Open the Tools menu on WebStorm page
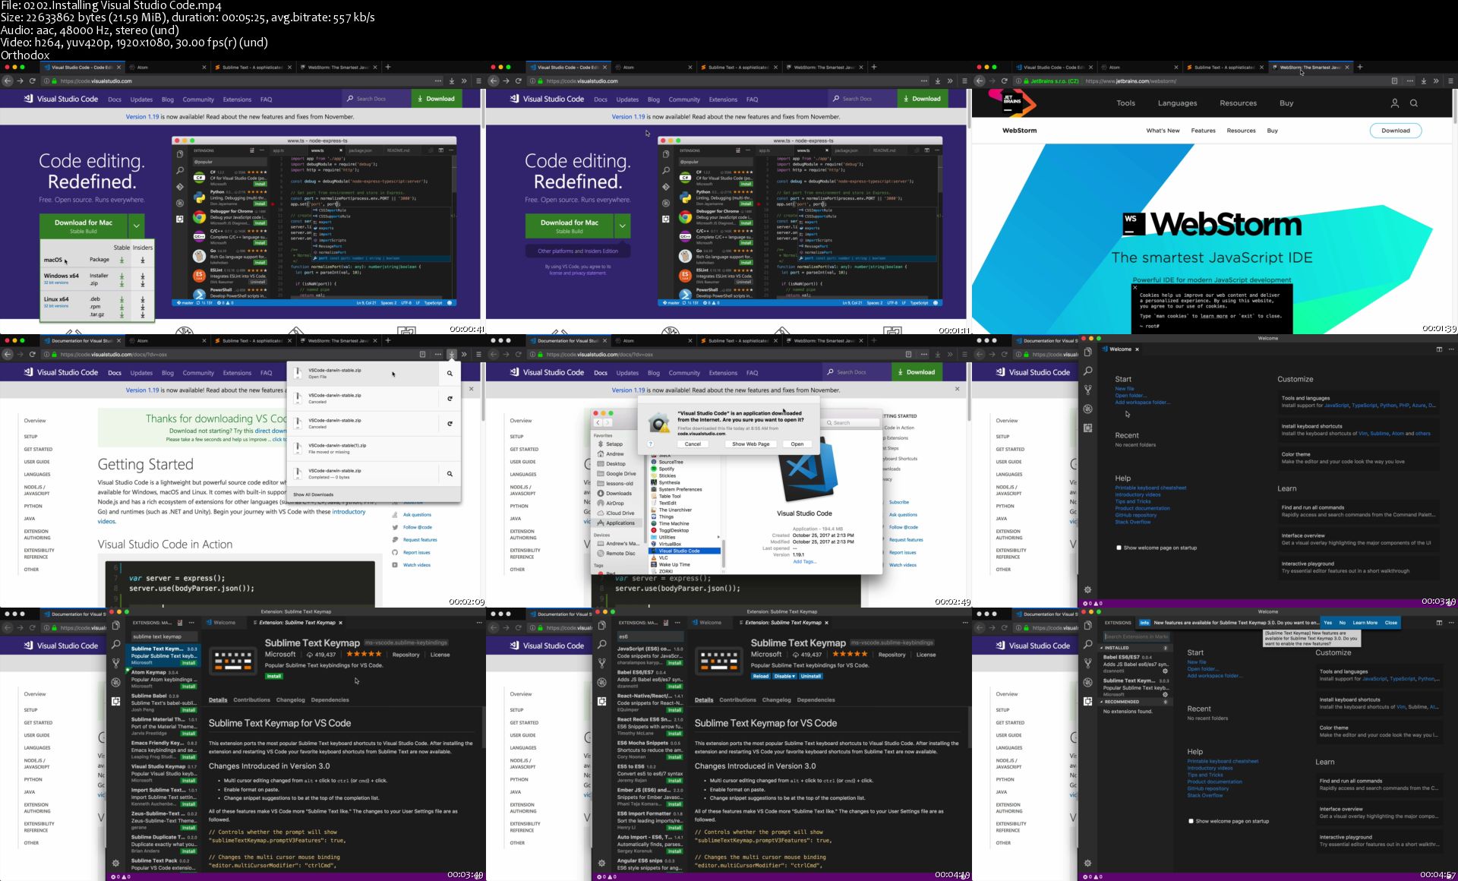The width and height of the screenshot is (1458, 881). tap(1125, 103)
